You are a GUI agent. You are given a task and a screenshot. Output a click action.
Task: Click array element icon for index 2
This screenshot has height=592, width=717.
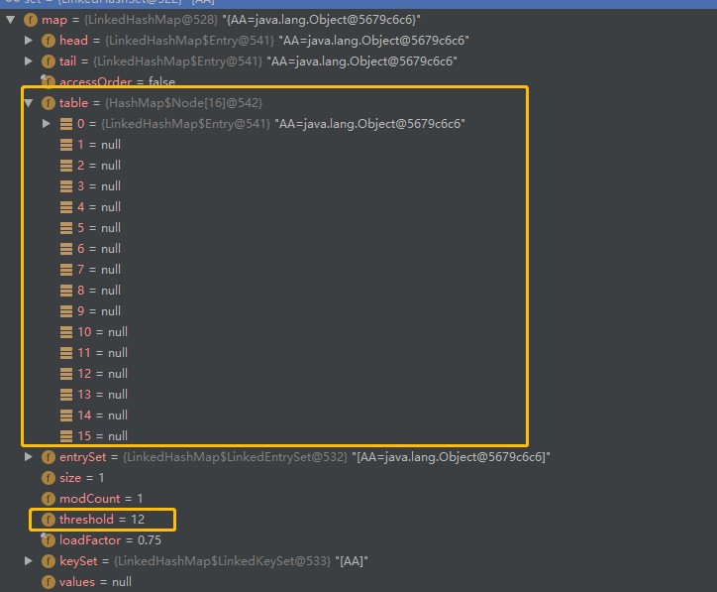click(x=66, y=166)
